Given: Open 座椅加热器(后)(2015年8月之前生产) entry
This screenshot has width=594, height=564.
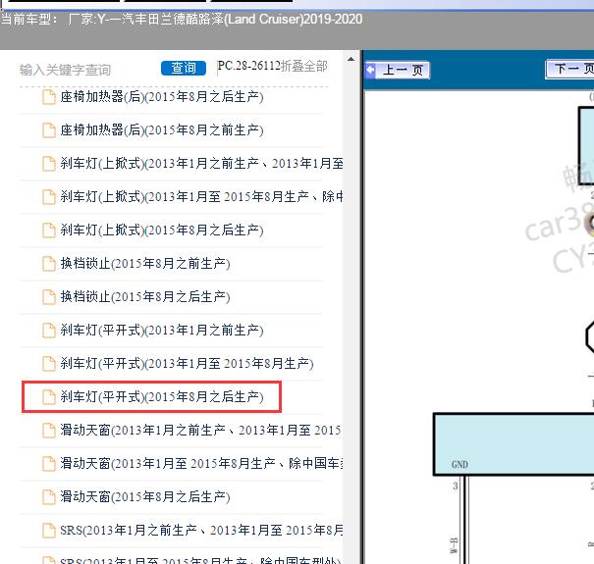Looking at the screenshot, I should 162,130.
